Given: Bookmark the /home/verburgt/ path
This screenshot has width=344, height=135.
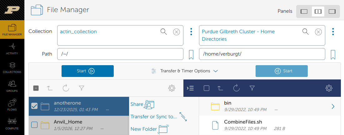Looking at the screenshot, I should (333, 55).
